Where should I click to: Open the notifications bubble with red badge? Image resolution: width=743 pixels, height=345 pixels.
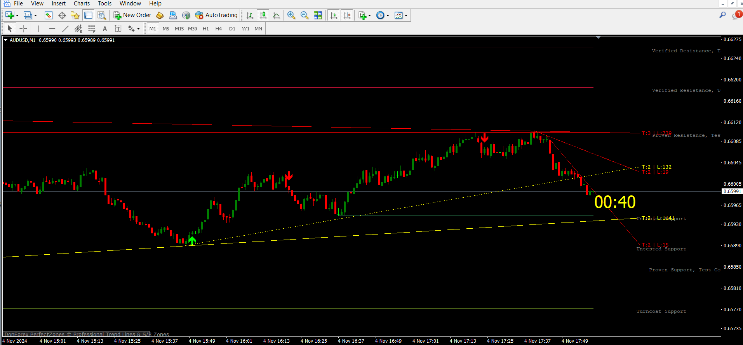tap(736, 15)
